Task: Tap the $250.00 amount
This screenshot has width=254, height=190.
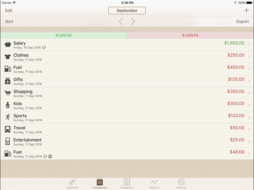Action: [236, 55]
